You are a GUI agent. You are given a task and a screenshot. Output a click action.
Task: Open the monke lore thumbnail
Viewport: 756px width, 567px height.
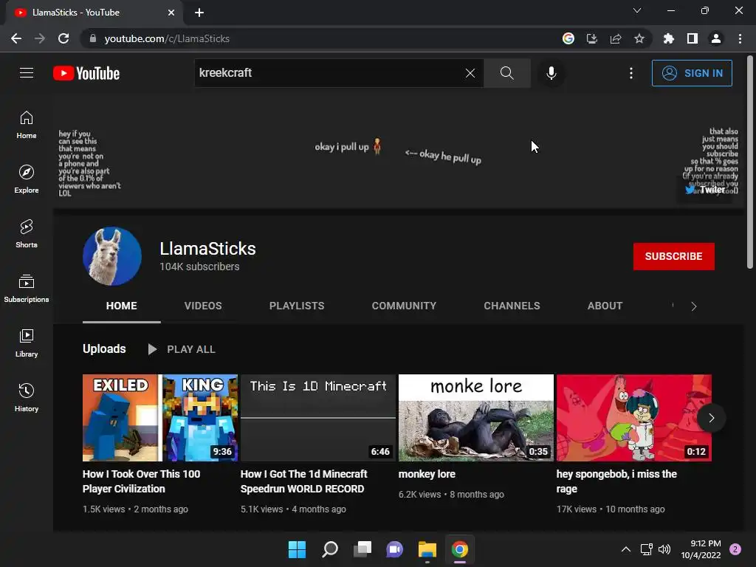tap(476, 418)
